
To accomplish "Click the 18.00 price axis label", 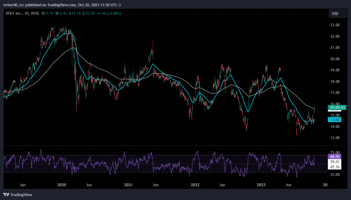I will pos(335,82).
